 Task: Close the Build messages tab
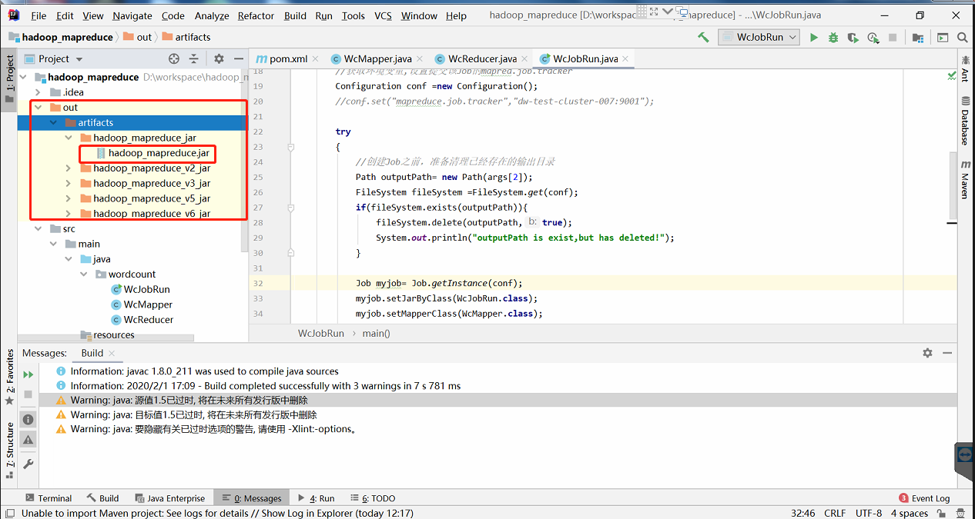click(112, 354)
